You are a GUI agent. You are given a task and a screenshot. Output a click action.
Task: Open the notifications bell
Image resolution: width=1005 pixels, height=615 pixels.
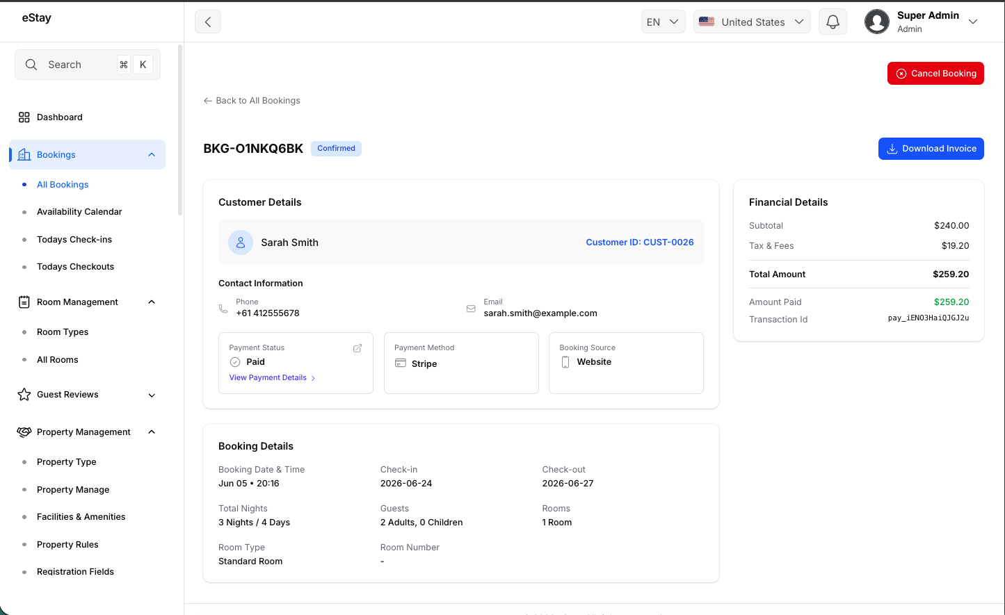[833, 22]
